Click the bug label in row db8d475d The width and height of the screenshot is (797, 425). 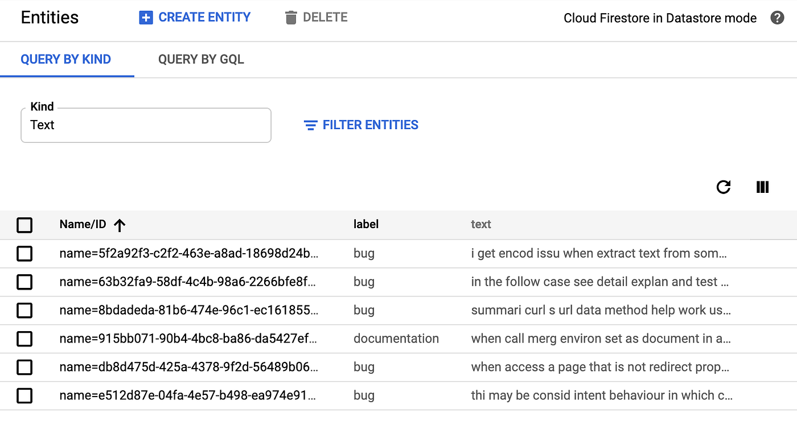tap(364, 368)
